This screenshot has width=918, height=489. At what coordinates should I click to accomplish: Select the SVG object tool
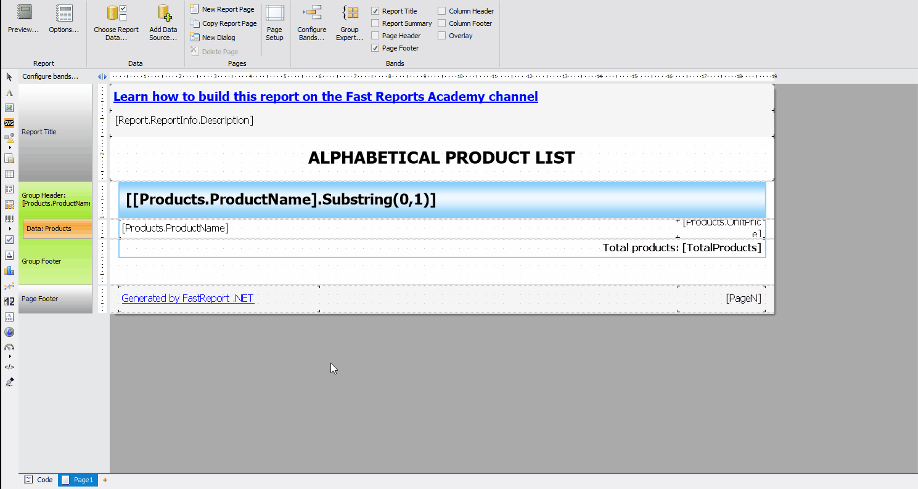(x=9, y=123)
